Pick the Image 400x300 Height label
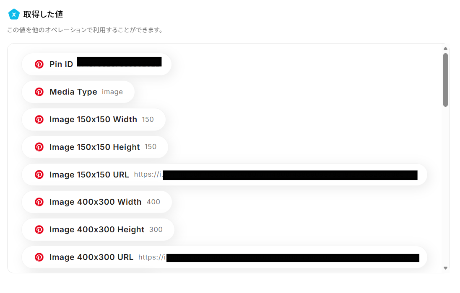 tap(97, 229)
